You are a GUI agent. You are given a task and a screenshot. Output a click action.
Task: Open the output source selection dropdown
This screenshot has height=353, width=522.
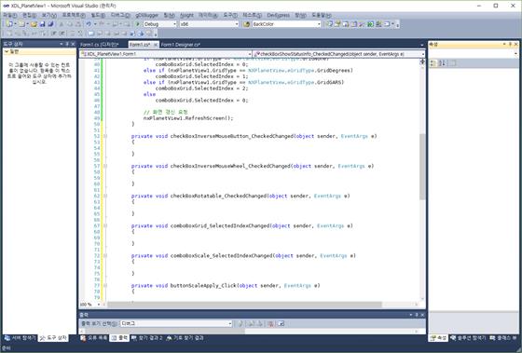(229, 323)
